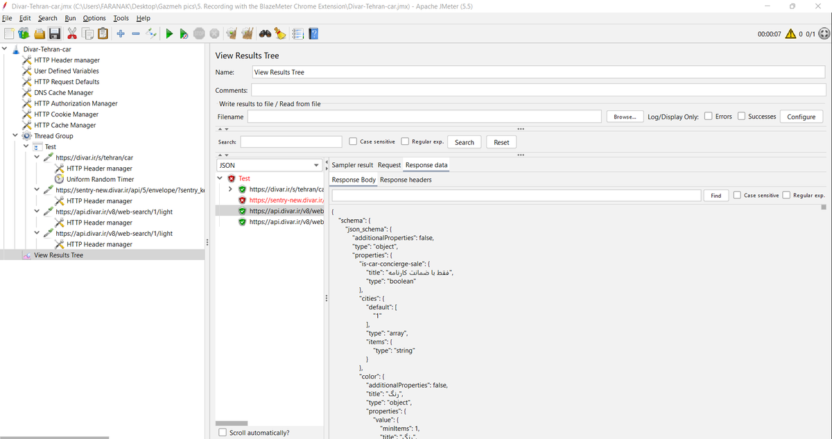Clear all results with double broom icon

pos(247,33)
